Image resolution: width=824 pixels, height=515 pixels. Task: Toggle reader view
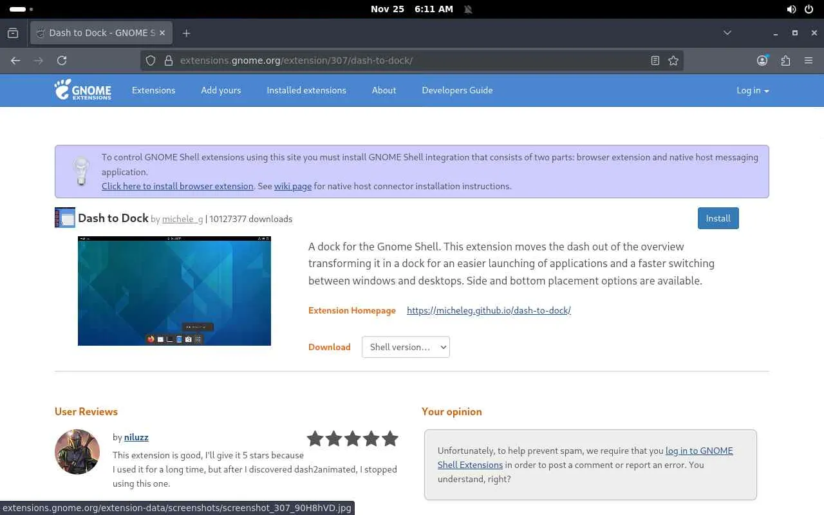point(655,61)
